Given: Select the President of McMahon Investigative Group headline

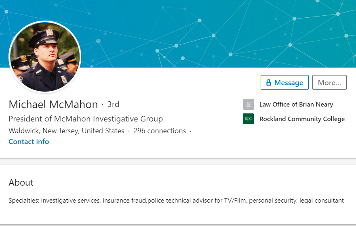Looking at the screenshot, I should [x=86, y=119].
